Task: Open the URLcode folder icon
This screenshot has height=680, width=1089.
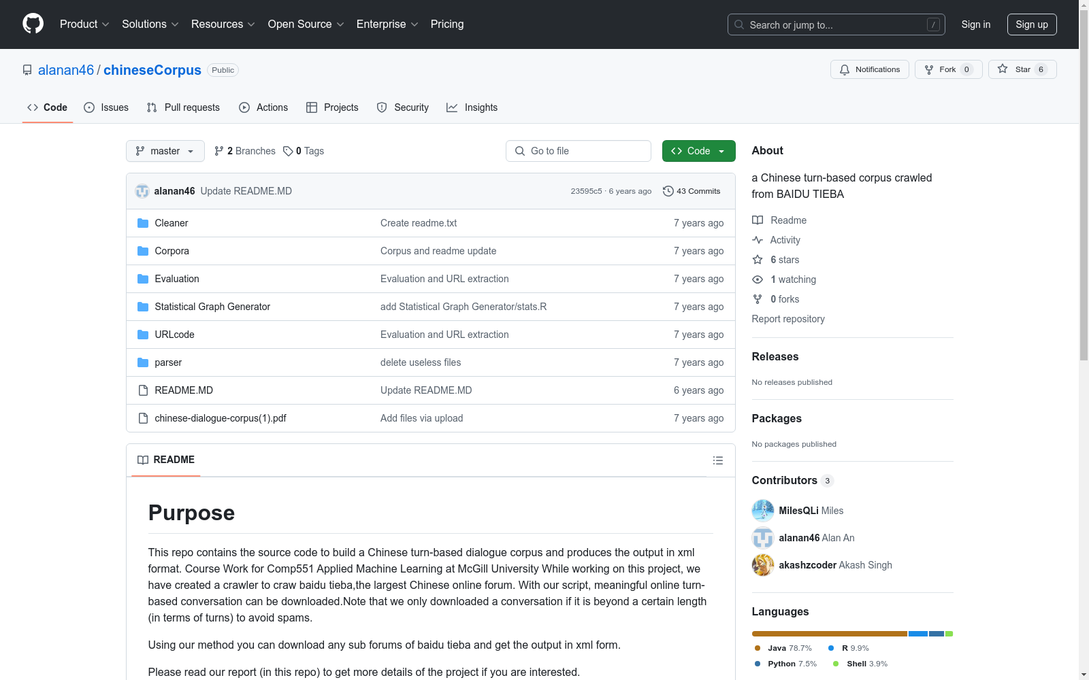Action: tap(143, 335)
